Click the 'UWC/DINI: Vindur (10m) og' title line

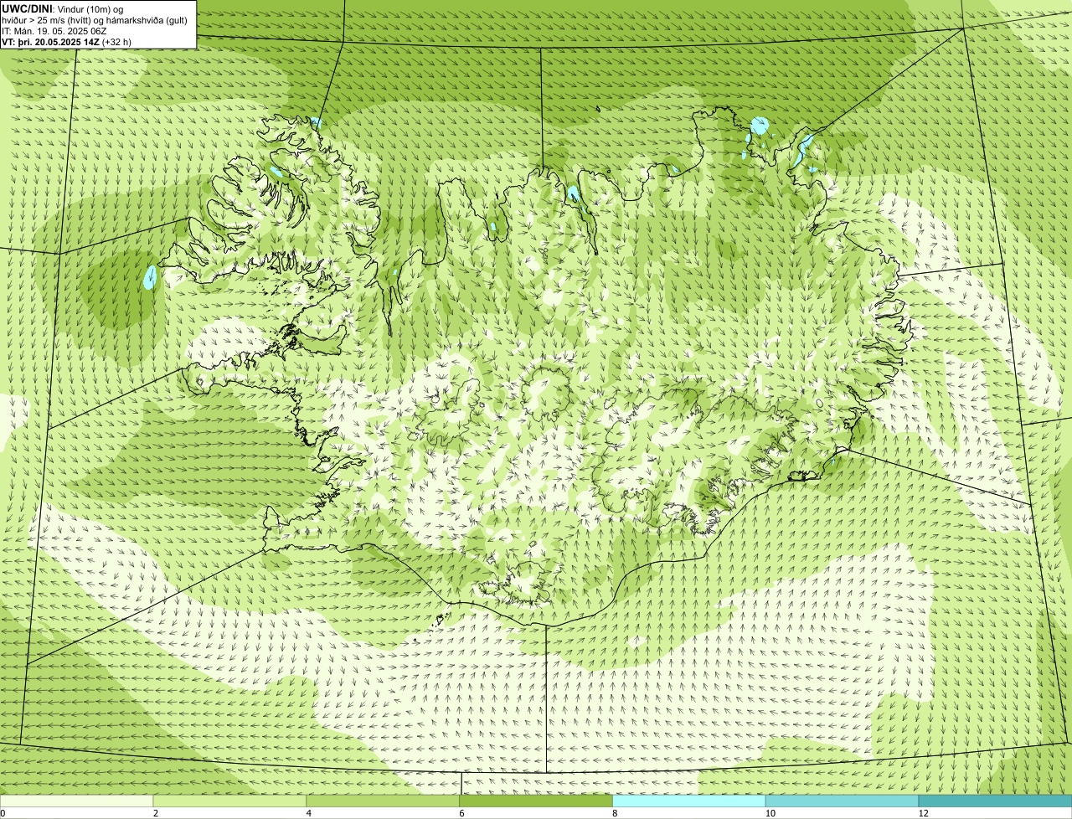(x=63, y=8)
